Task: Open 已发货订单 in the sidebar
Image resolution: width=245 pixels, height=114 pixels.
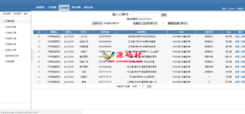Action: pyautogui.click(x=11, y=33)
